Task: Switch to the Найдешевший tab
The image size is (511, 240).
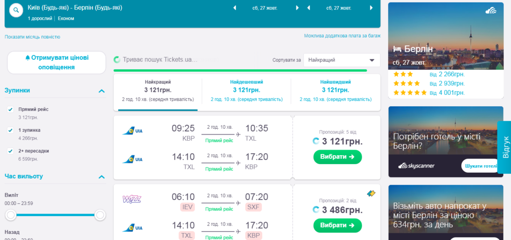Action: [x=247, y=90]
